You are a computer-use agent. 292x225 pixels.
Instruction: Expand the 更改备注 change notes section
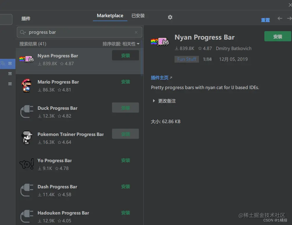pos(154,101)
